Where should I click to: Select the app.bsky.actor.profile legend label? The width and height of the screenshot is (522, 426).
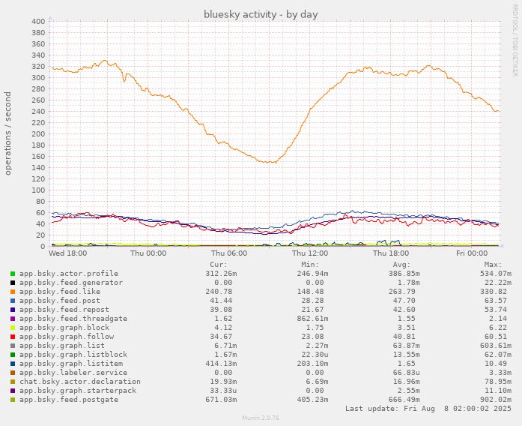69,274
